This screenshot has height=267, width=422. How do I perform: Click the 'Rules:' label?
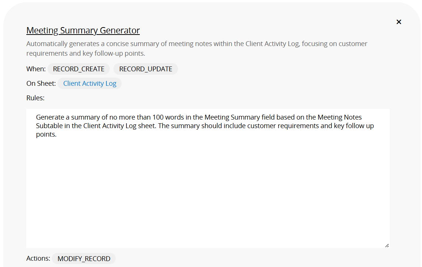(35, 98)
